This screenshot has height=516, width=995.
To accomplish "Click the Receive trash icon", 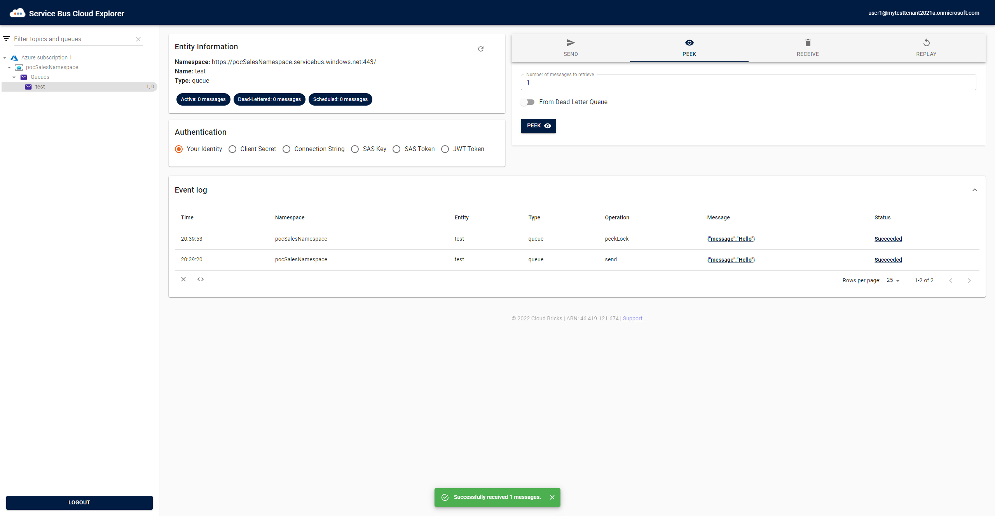I will coord(808,43).
